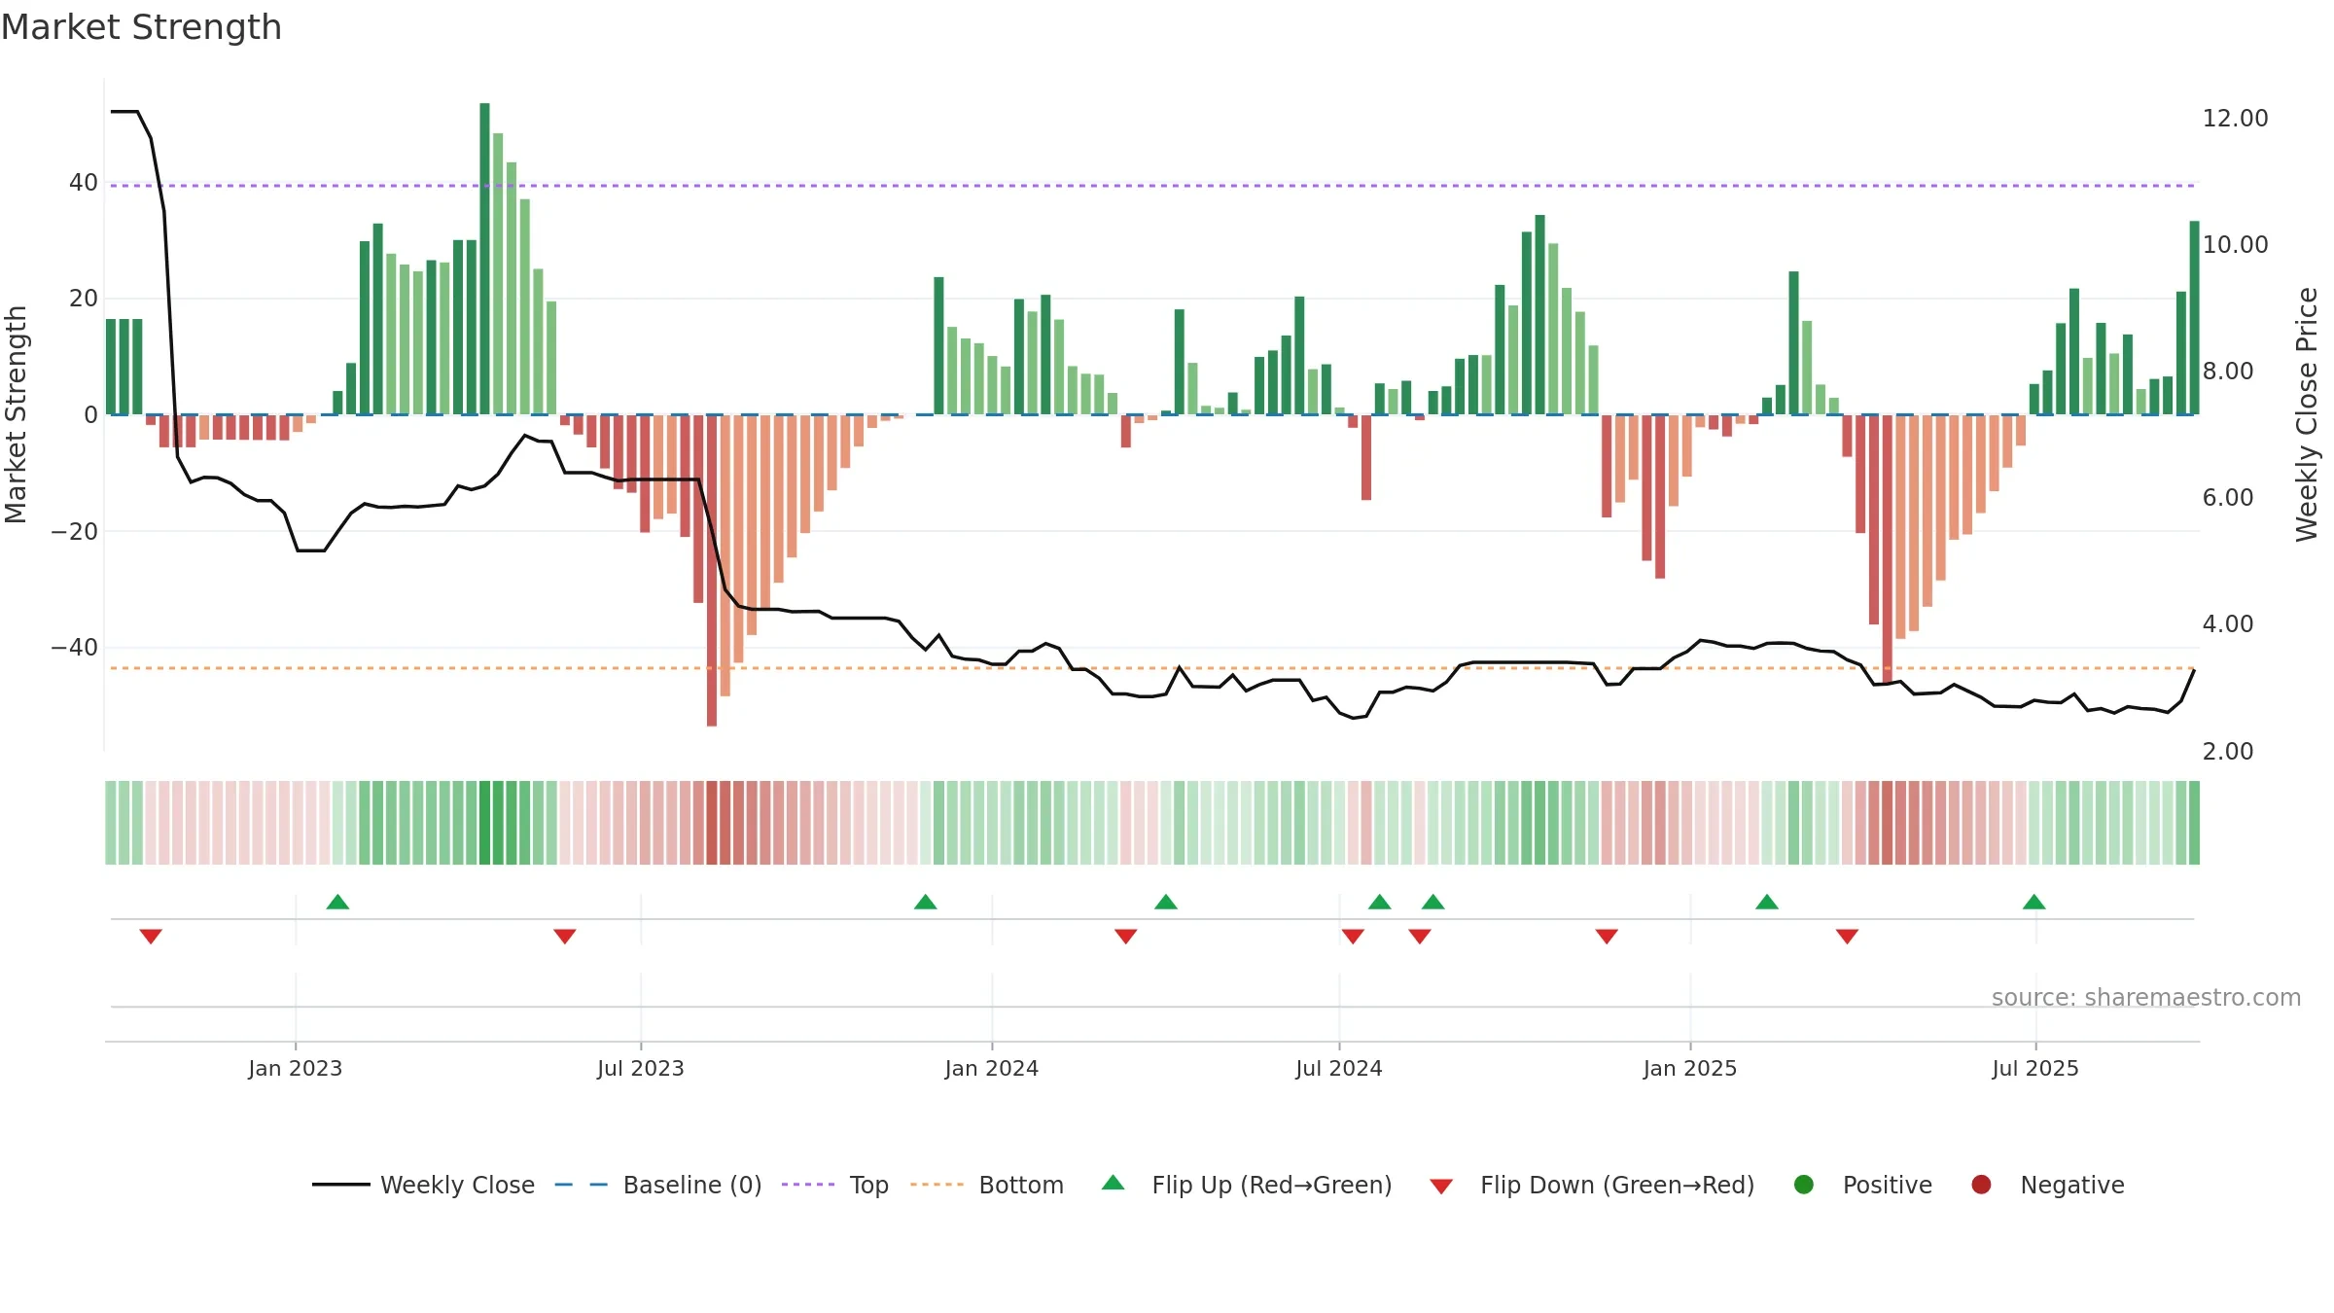The image size is (2334, 1313).
Task: Click the 8.00 tick on the price axis
Action: point(2228,372)
